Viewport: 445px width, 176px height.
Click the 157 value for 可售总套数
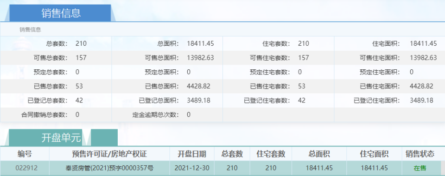tap(81, 58)
